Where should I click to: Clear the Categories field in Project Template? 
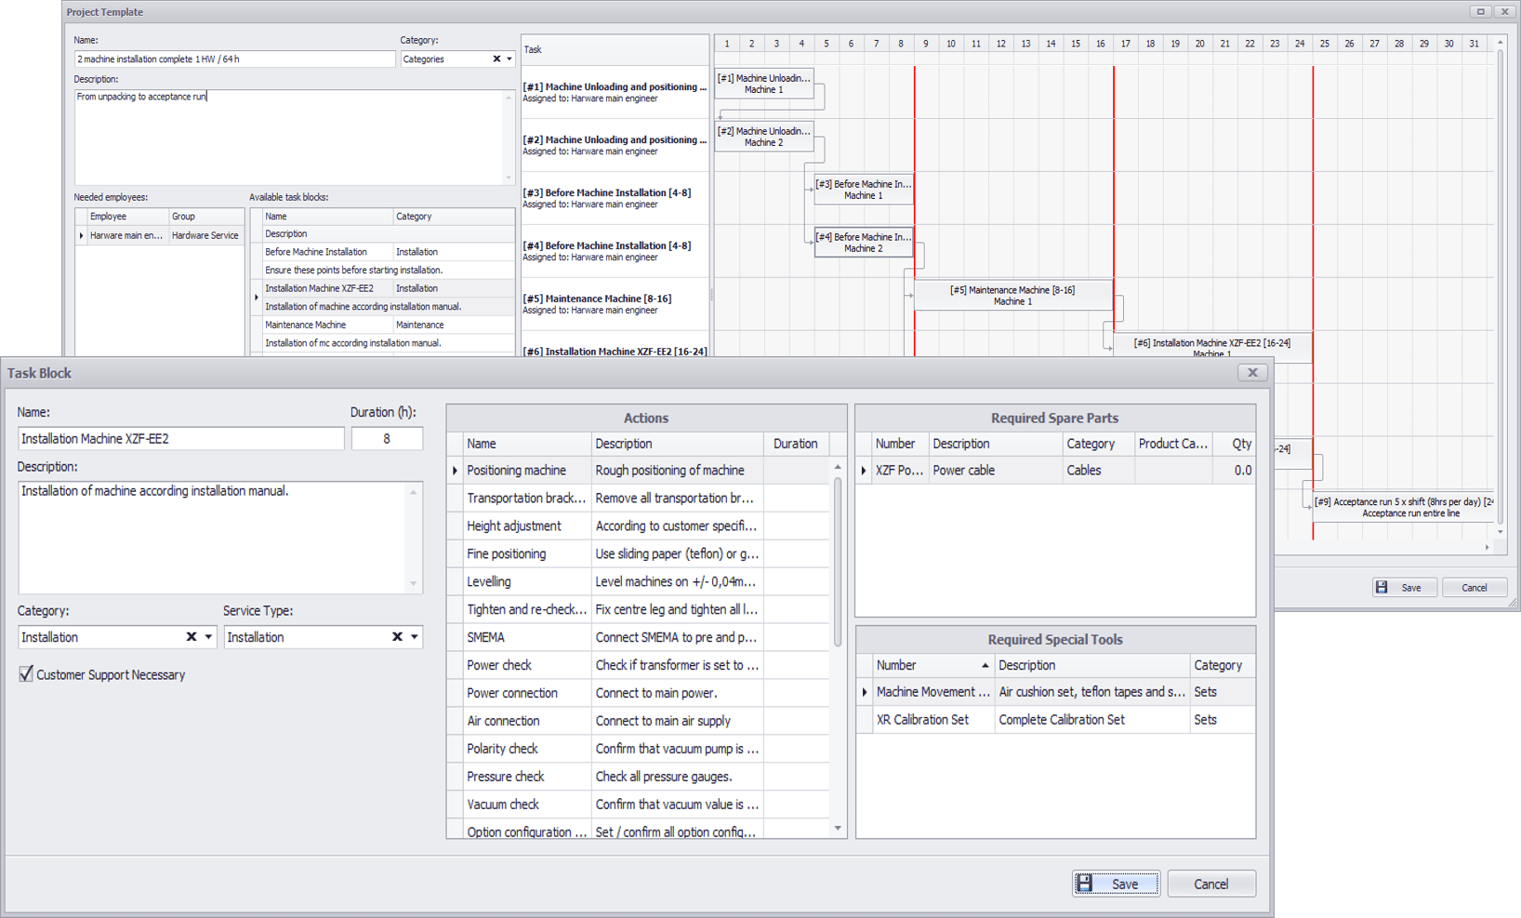496,59
